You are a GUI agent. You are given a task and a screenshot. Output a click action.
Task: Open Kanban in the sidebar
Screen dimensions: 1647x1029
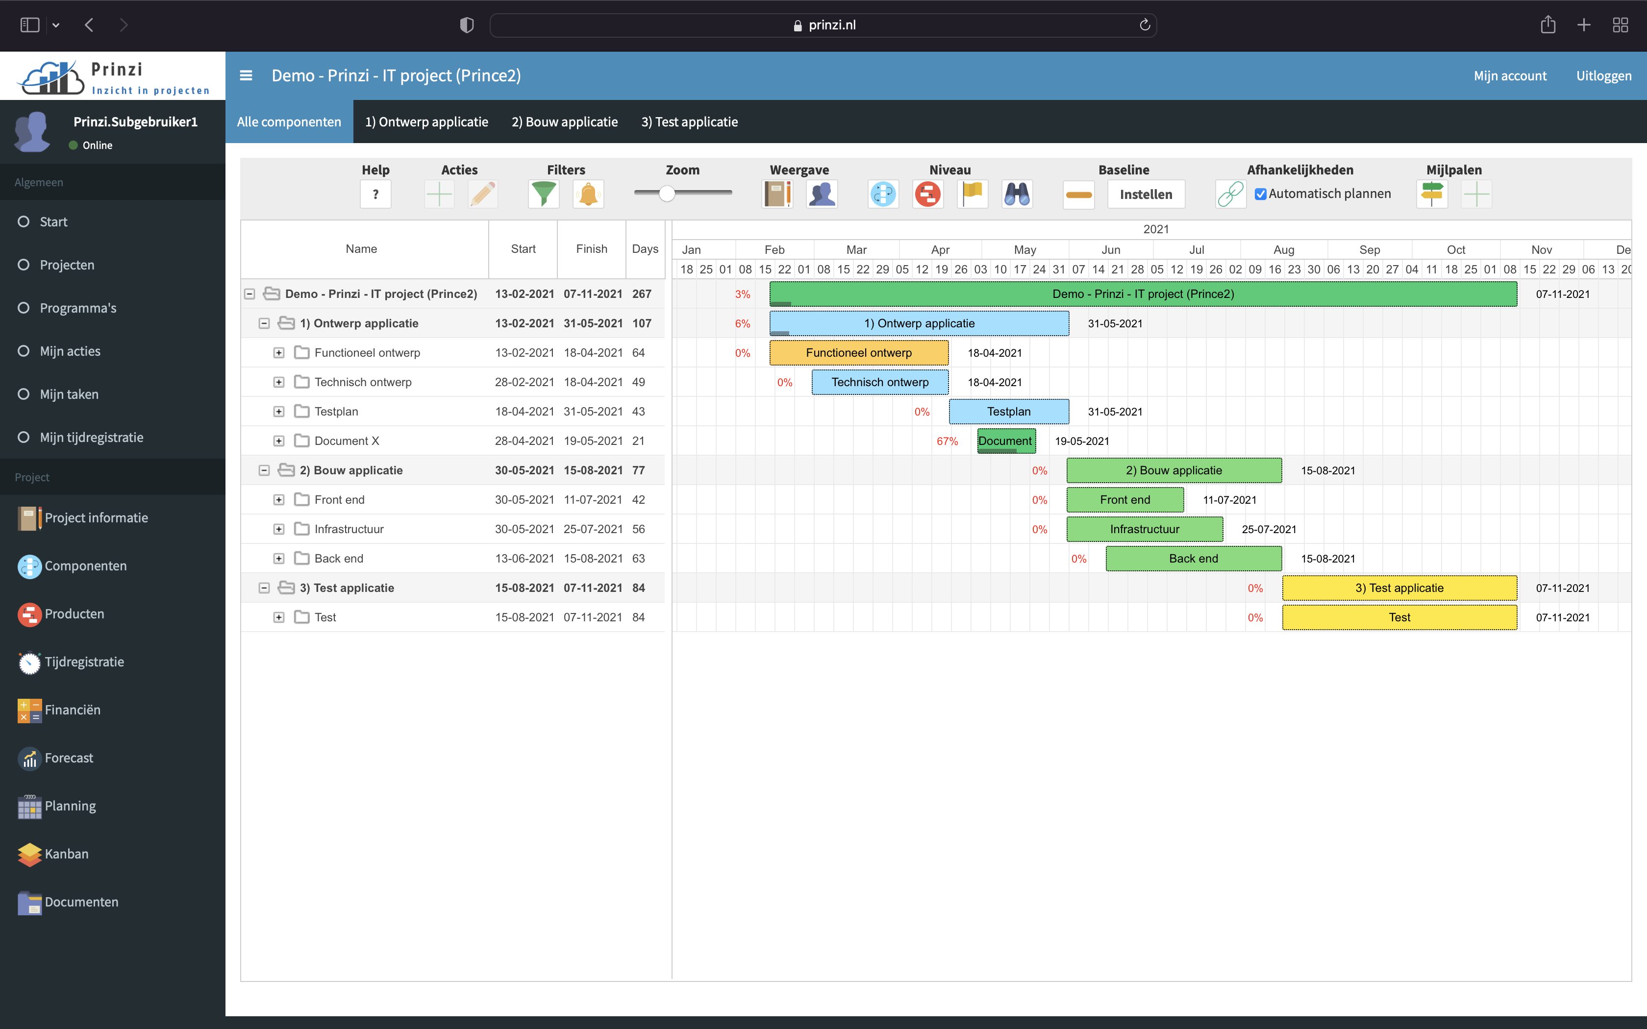(x=53, y=854)
